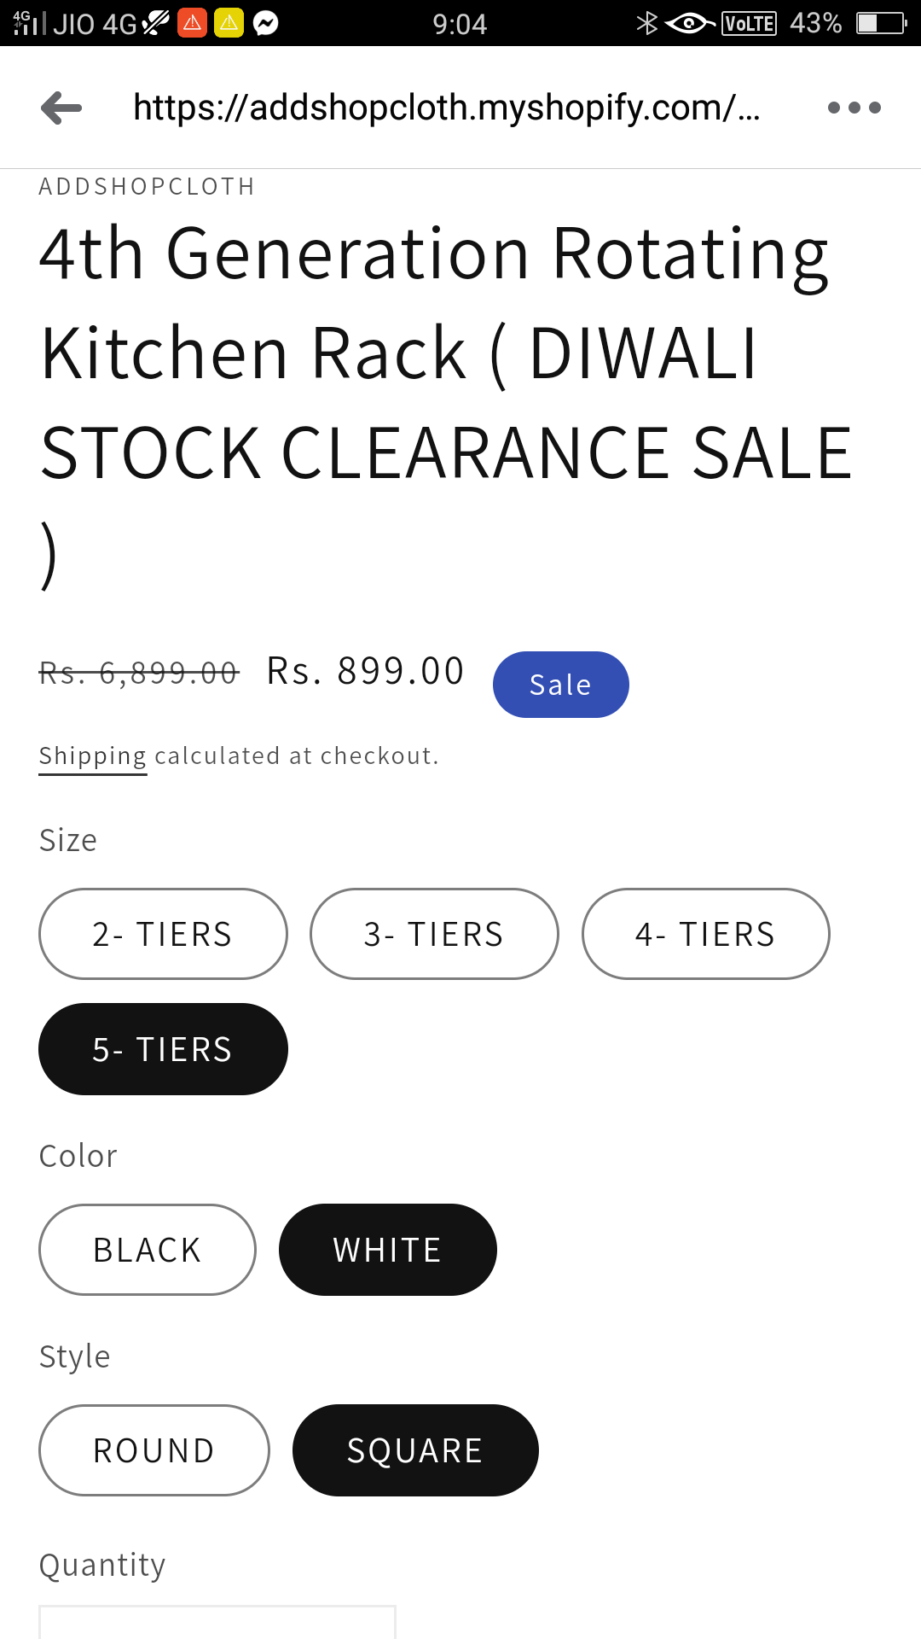Tap the back arrow icon
The image size is (921, 1639).
(x=61, y=108)
